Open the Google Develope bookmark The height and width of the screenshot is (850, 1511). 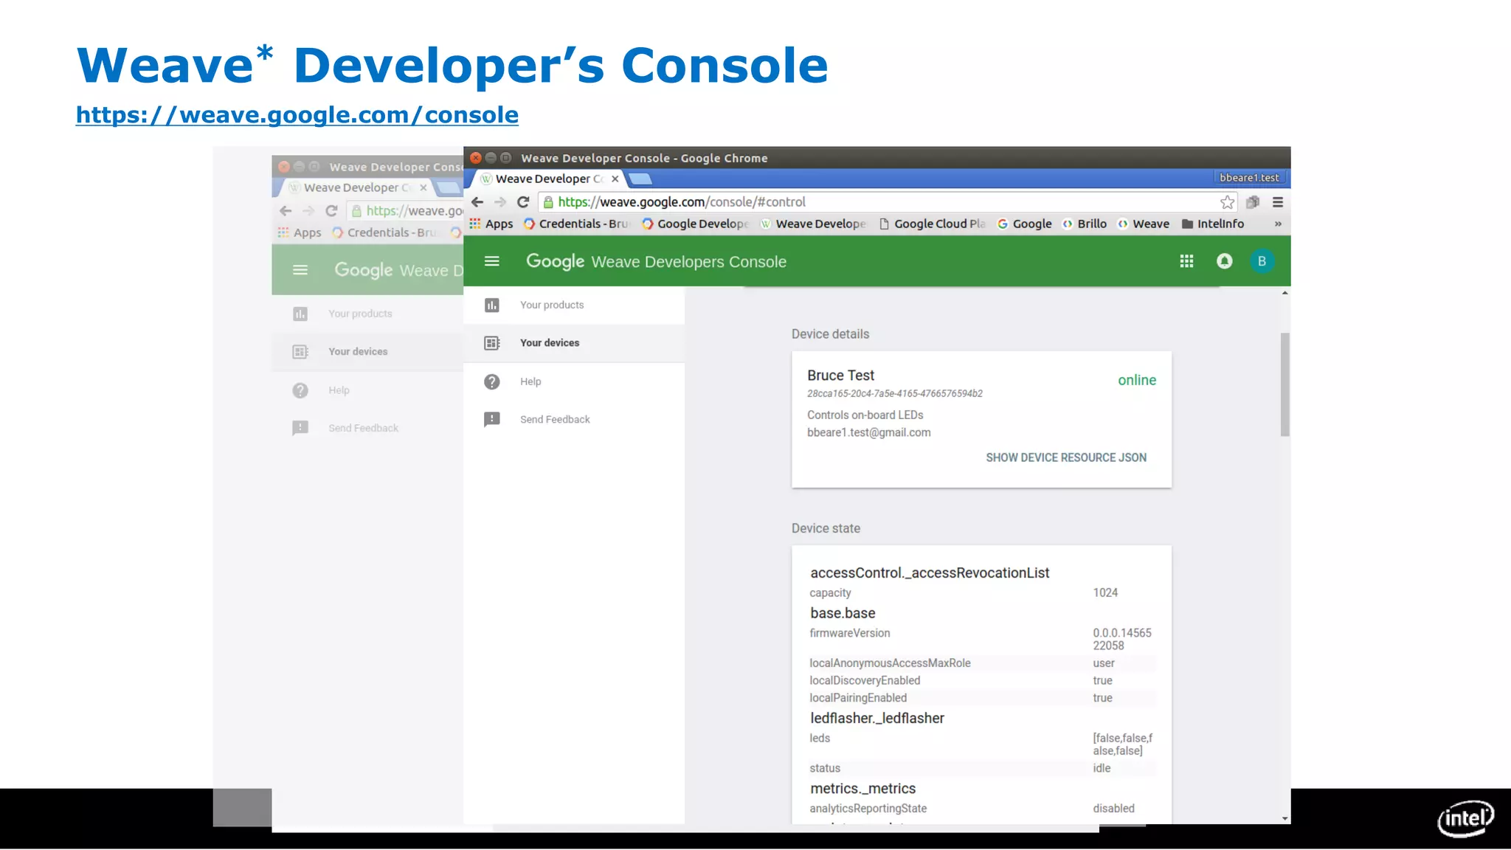[695, 224]
